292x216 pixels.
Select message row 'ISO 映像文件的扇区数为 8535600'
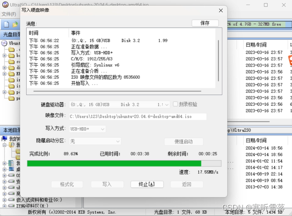point(122,77)
